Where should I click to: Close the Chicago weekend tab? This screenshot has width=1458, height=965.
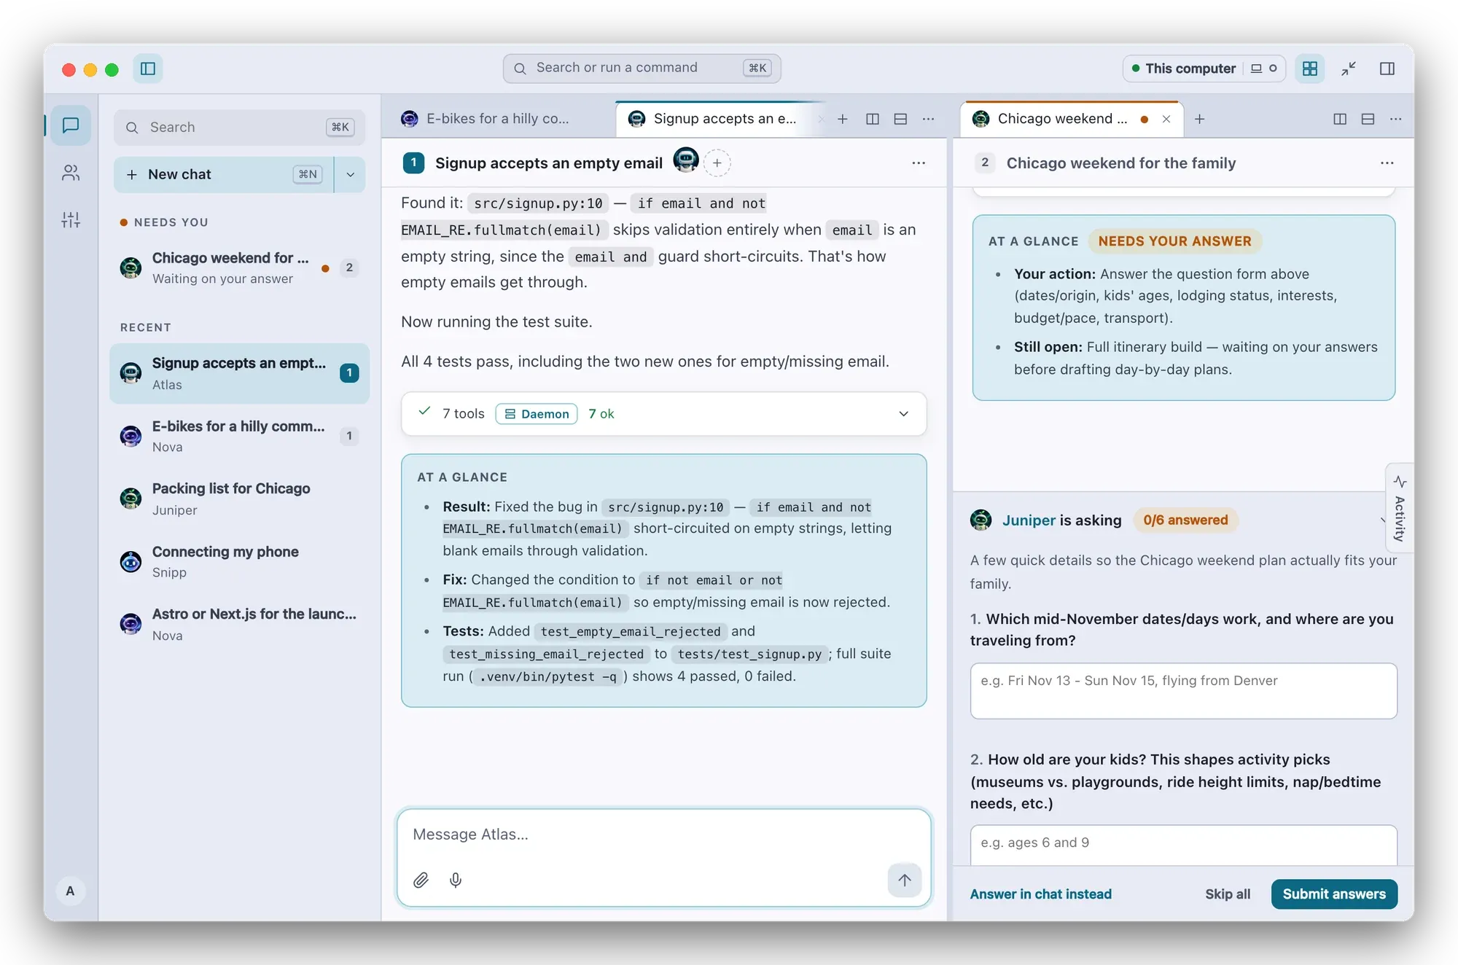click(1166, 119)
